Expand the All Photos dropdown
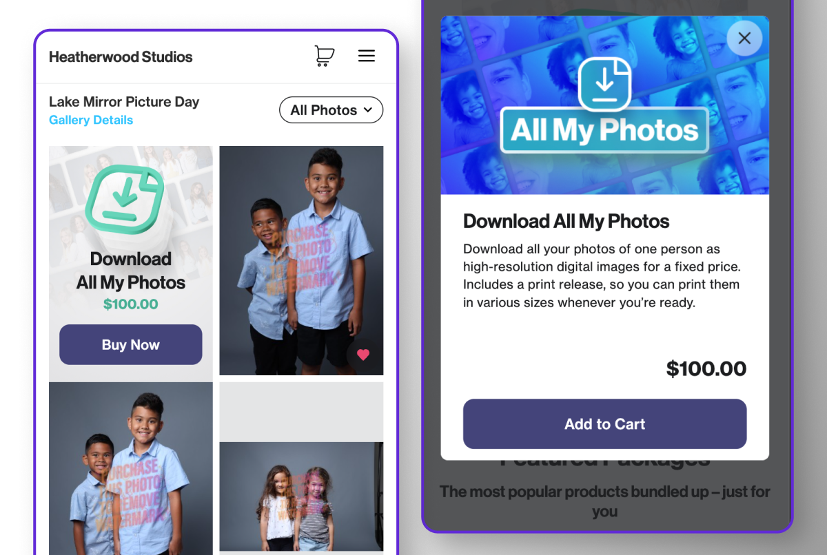 (331, 110)
